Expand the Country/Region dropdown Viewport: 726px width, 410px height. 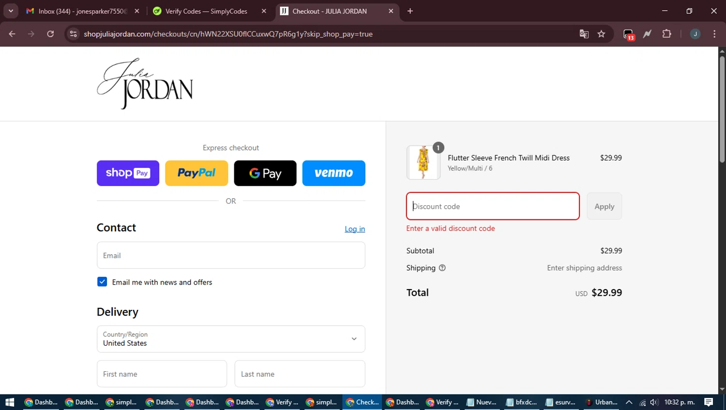point(231,339)
